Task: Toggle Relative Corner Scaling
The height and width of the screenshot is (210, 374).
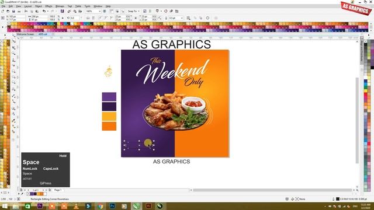Action: tap(160, 18)
